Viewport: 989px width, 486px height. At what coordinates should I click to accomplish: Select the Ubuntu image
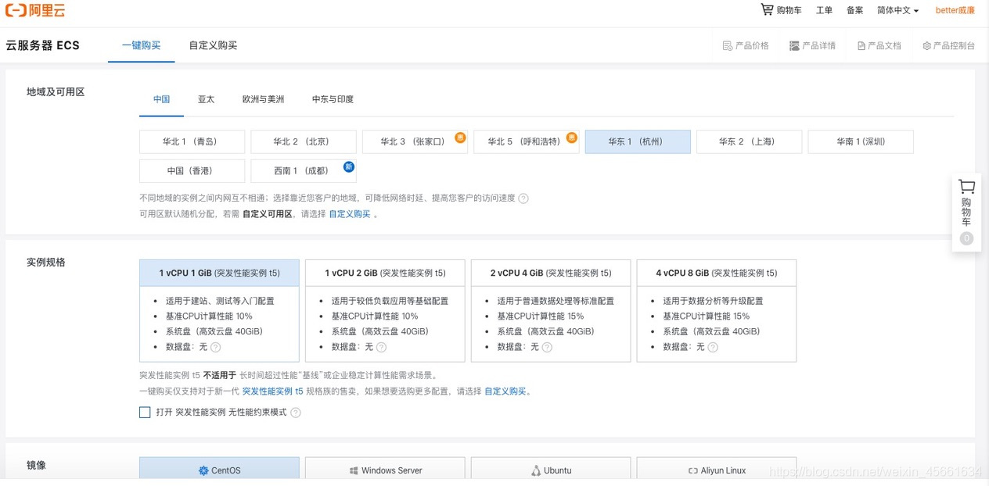point(551,470)
